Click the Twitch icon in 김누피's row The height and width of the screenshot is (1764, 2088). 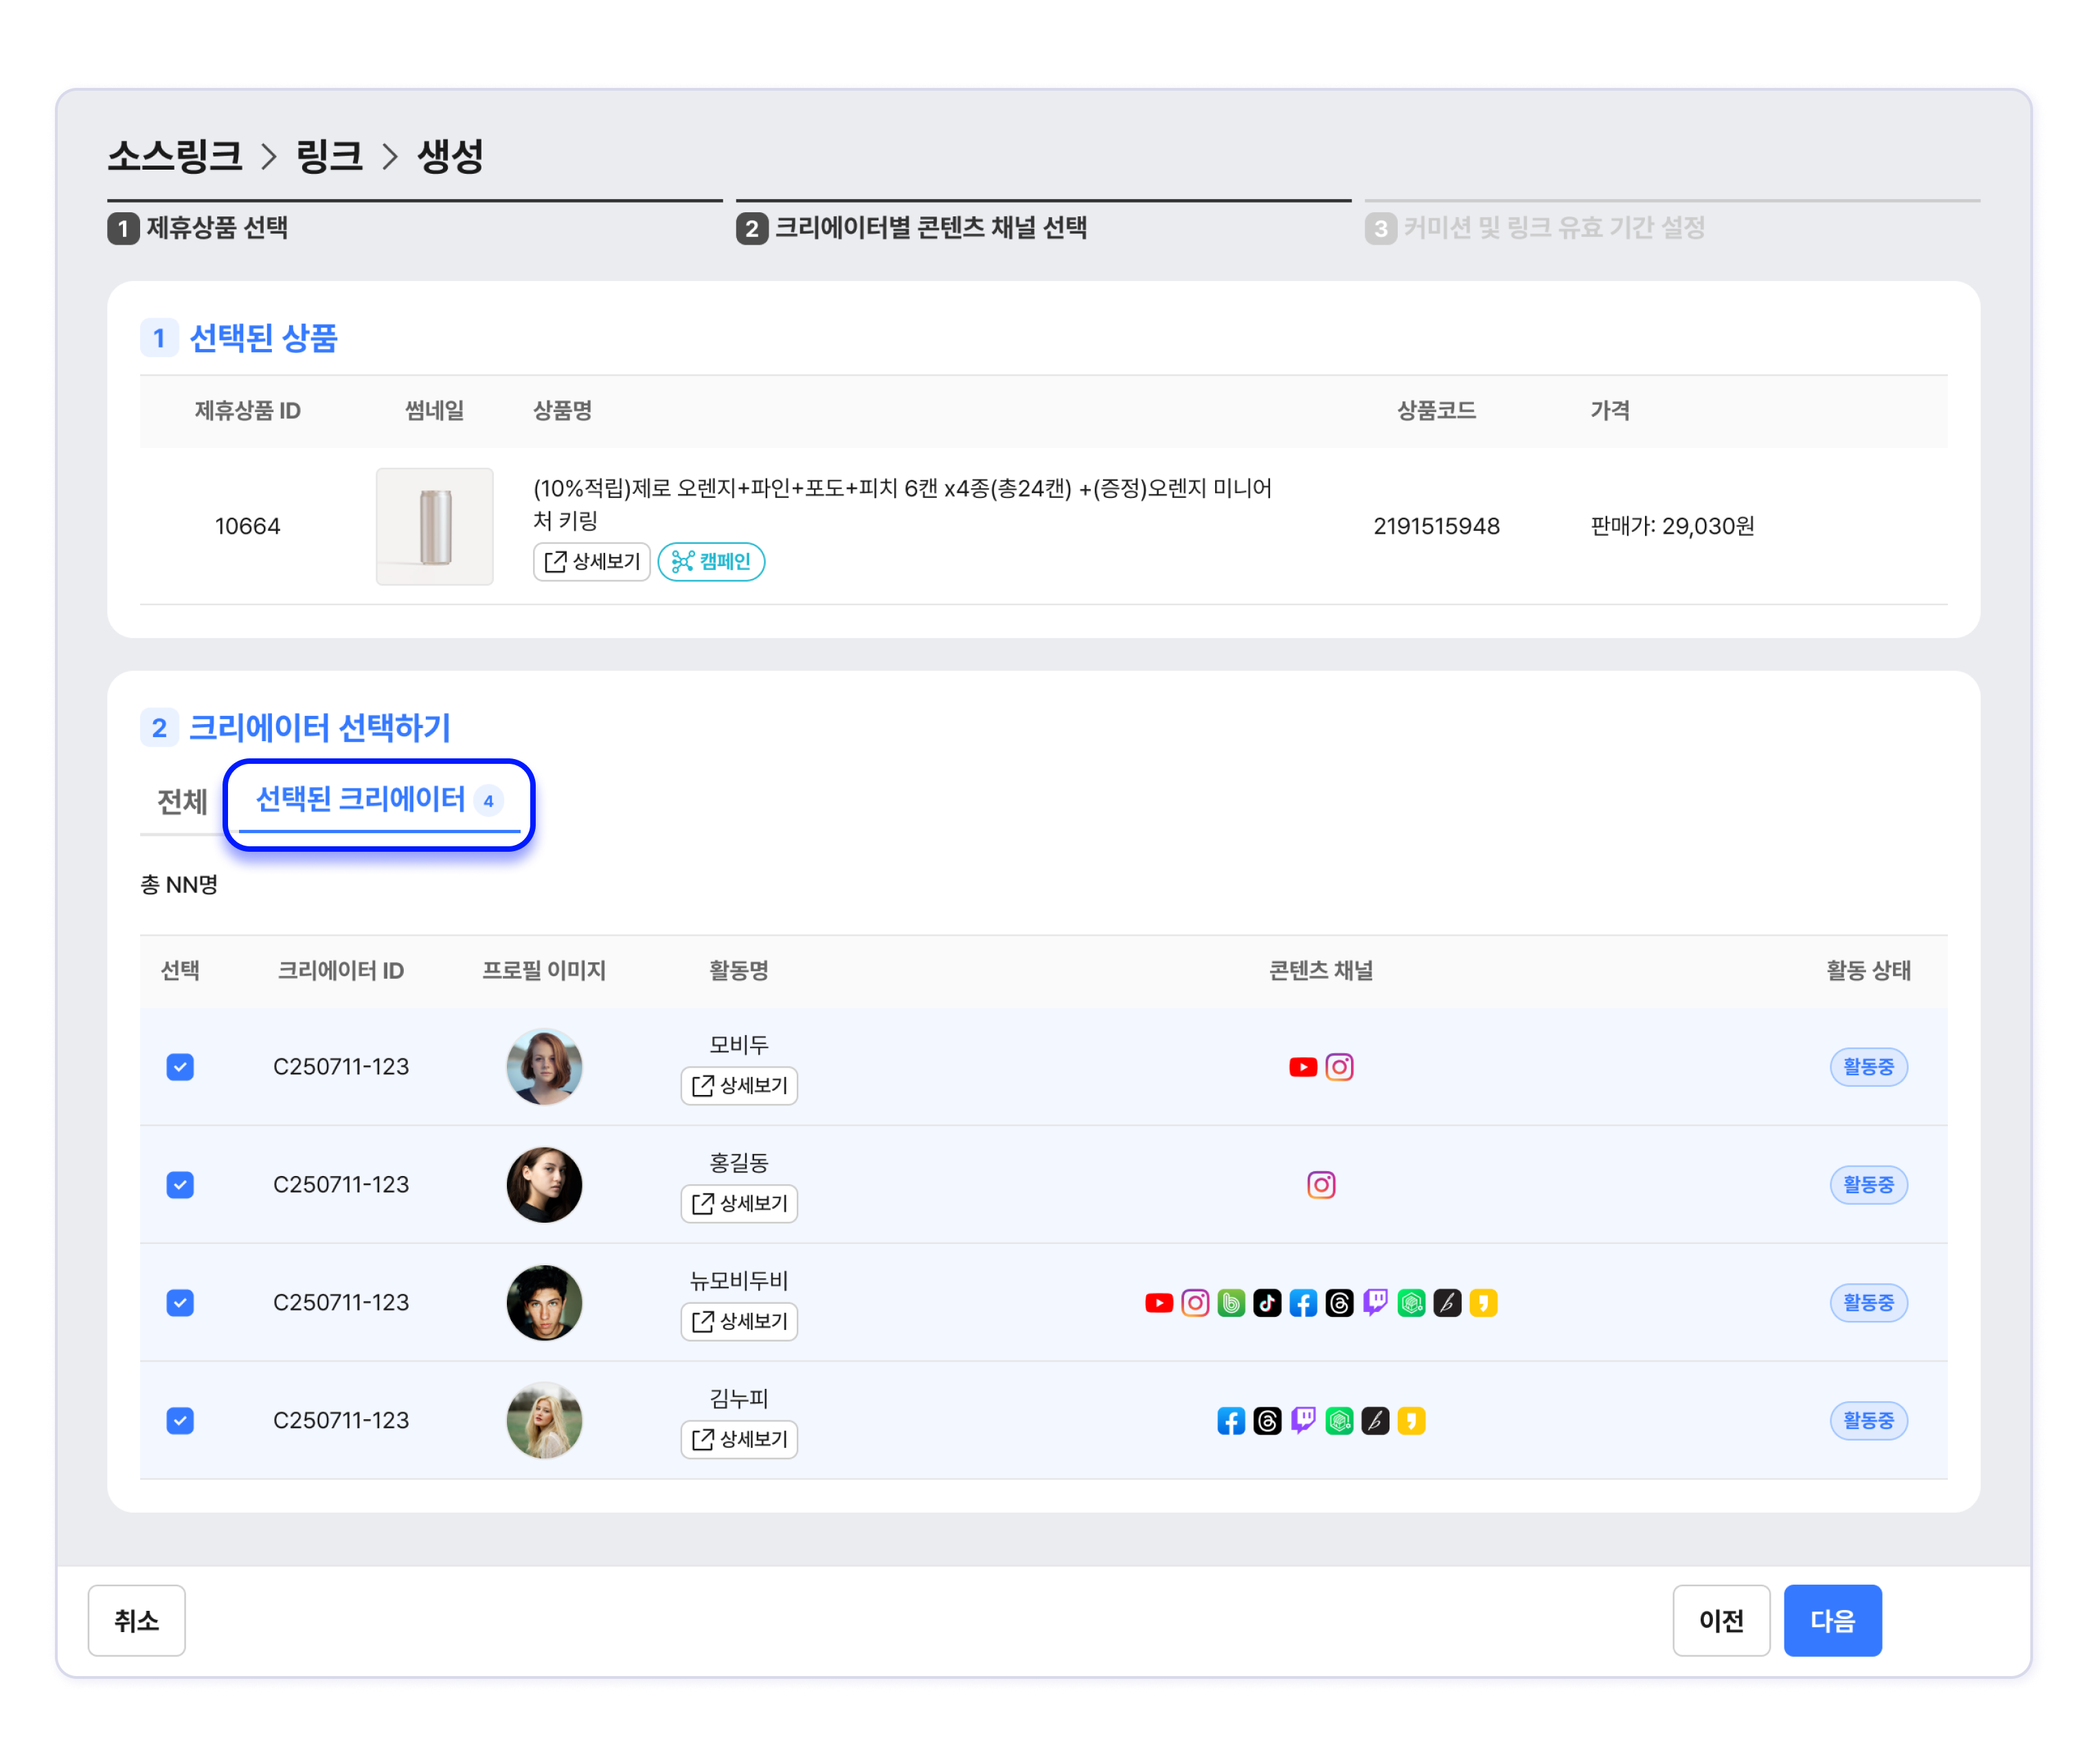pos(1303,1421)
